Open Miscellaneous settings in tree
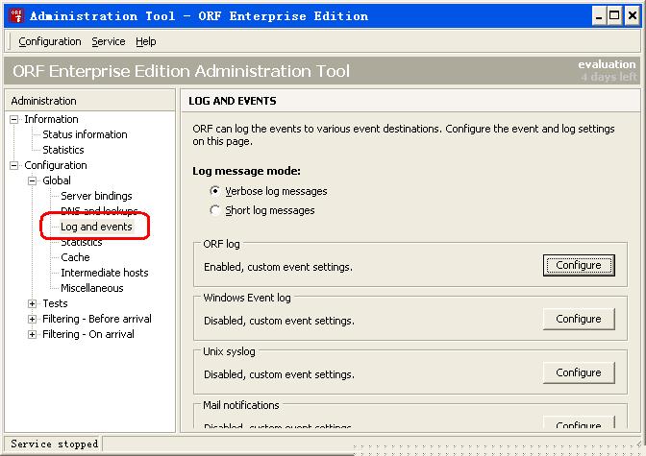Image resolution: width=646 pixels, height=456 pixels. tap(91, 288)
